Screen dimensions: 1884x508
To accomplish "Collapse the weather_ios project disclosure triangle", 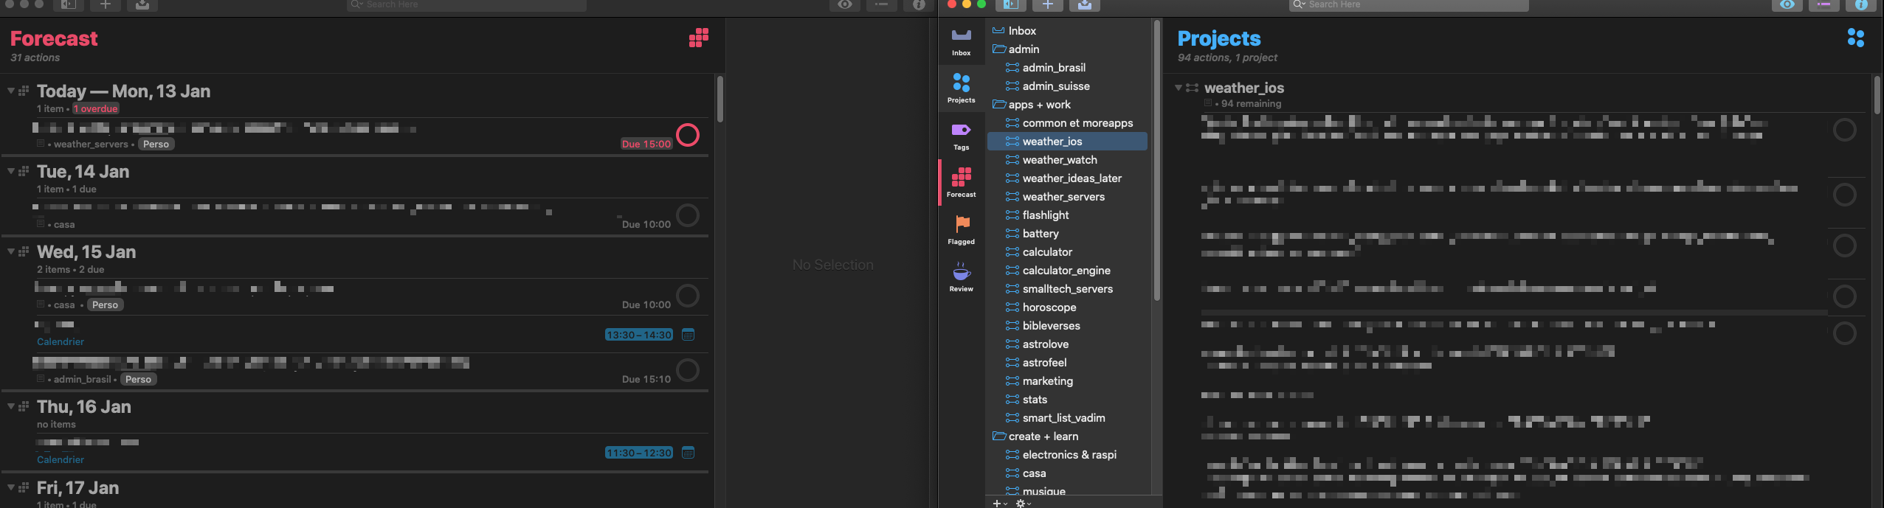I will 1179,88.
